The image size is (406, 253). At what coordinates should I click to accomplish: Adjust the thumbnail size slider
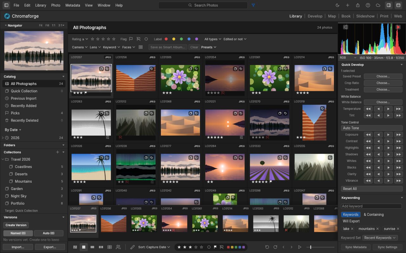[320, 247]
